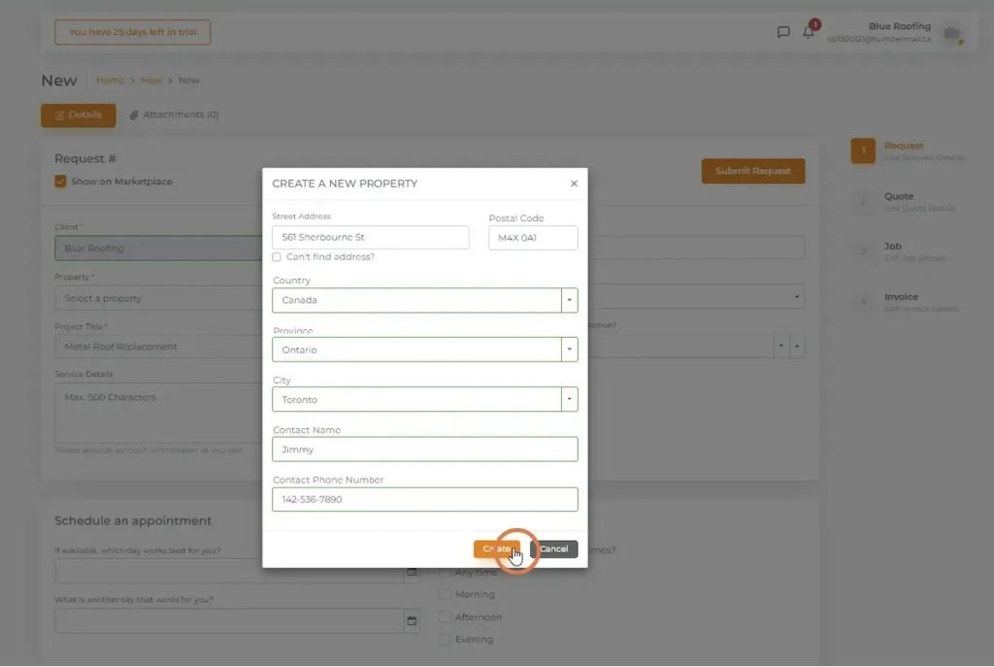The height and width of the screenshot is (667, 994).
Task: Open the chat messages icon in the header
Action: [783, 31]
